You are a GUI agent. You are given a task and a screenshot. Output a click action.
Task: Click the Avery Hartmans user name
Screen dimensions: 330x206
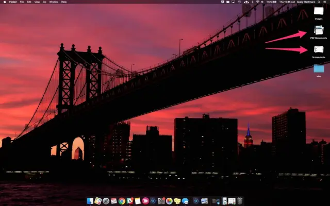306,2
